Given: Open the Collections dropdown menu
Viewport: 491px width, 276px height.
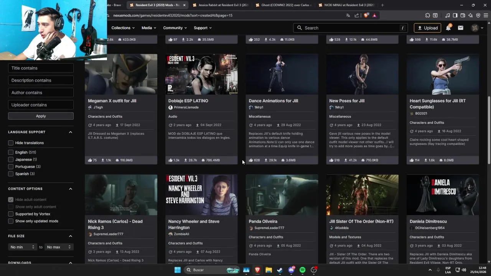Looking at the screenshot, I should tap(123, 28).
